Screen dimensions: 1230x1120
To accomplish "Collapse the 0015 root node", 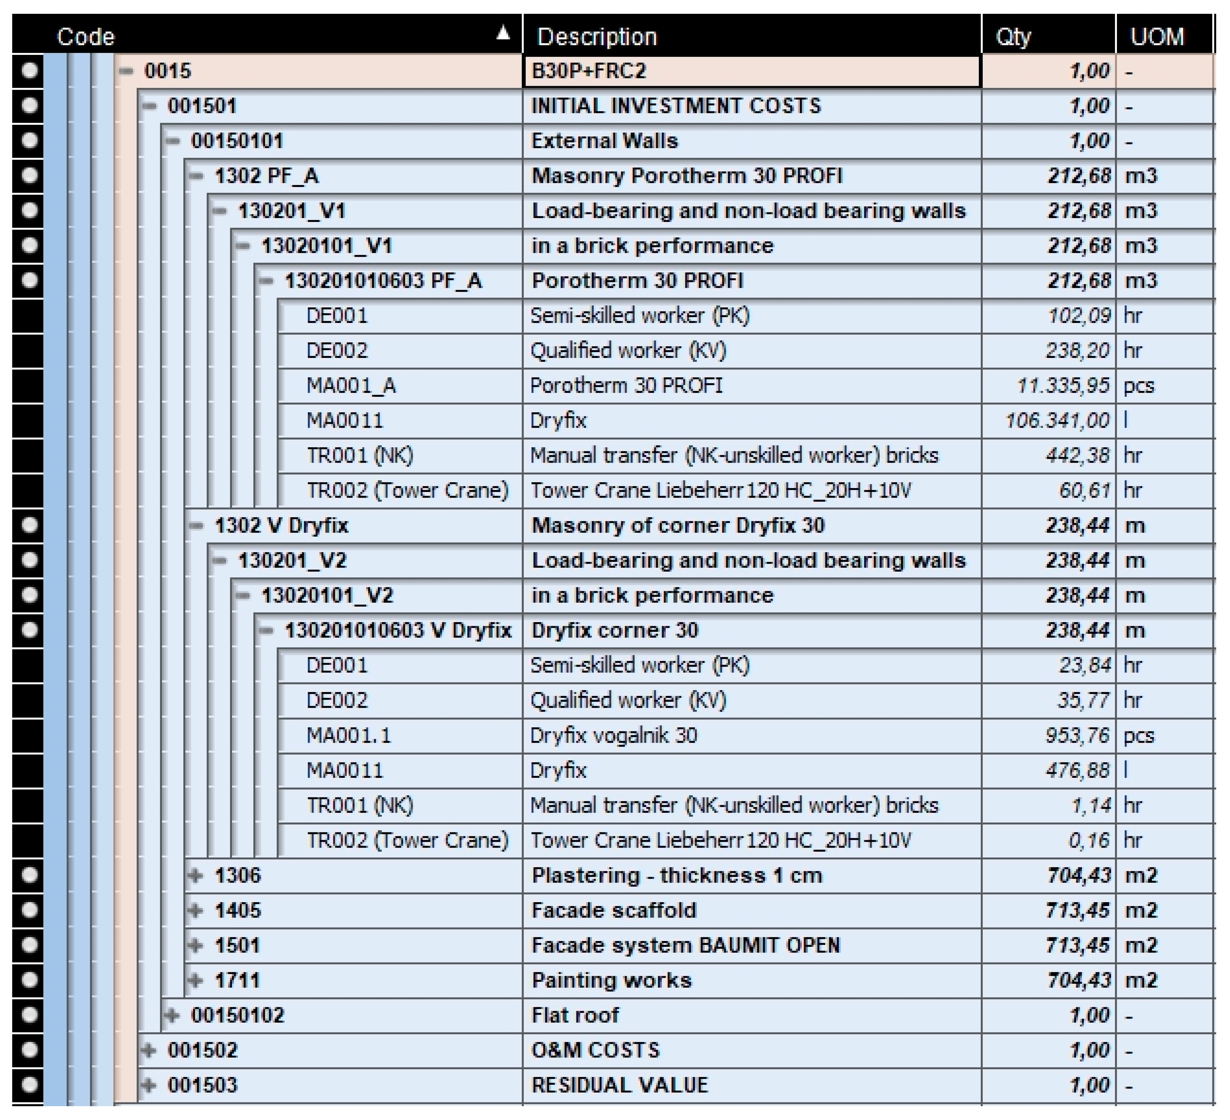I will tap(126, 71).
